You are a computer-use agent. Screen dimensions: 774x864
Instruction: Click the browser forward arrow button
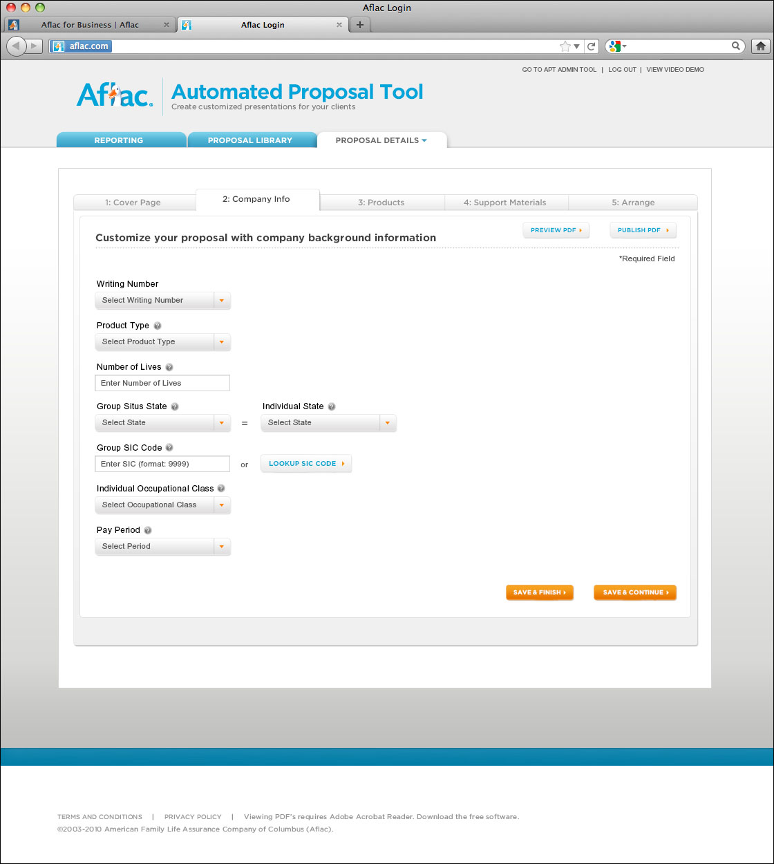(x=35, y=46)
